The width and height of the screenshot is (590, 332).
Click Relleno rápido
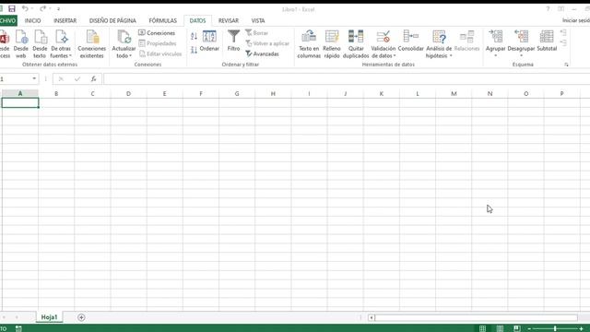(x=332, y=44)
